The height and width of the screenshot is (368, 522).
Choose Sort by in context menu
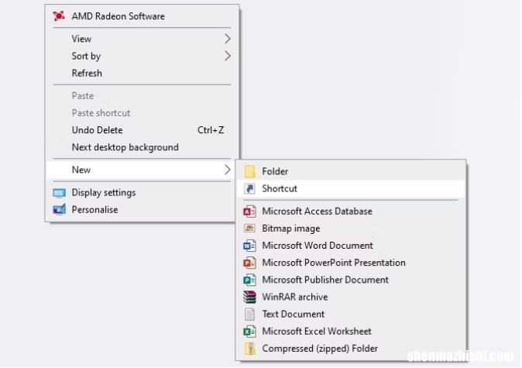142,56
